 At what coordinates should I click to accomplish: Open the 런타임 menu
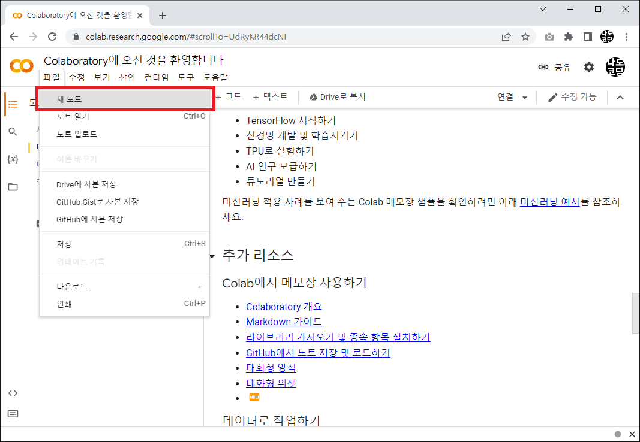[x=157, y=77]
